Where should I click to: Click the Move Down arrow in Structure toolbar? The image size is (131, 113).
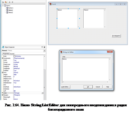tap(12, 2)
